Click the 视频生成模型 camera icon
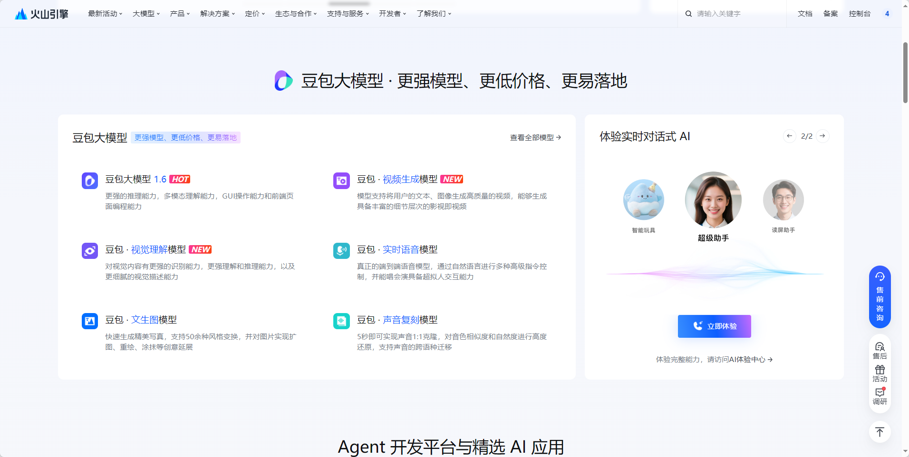 [x=341, y=181]
